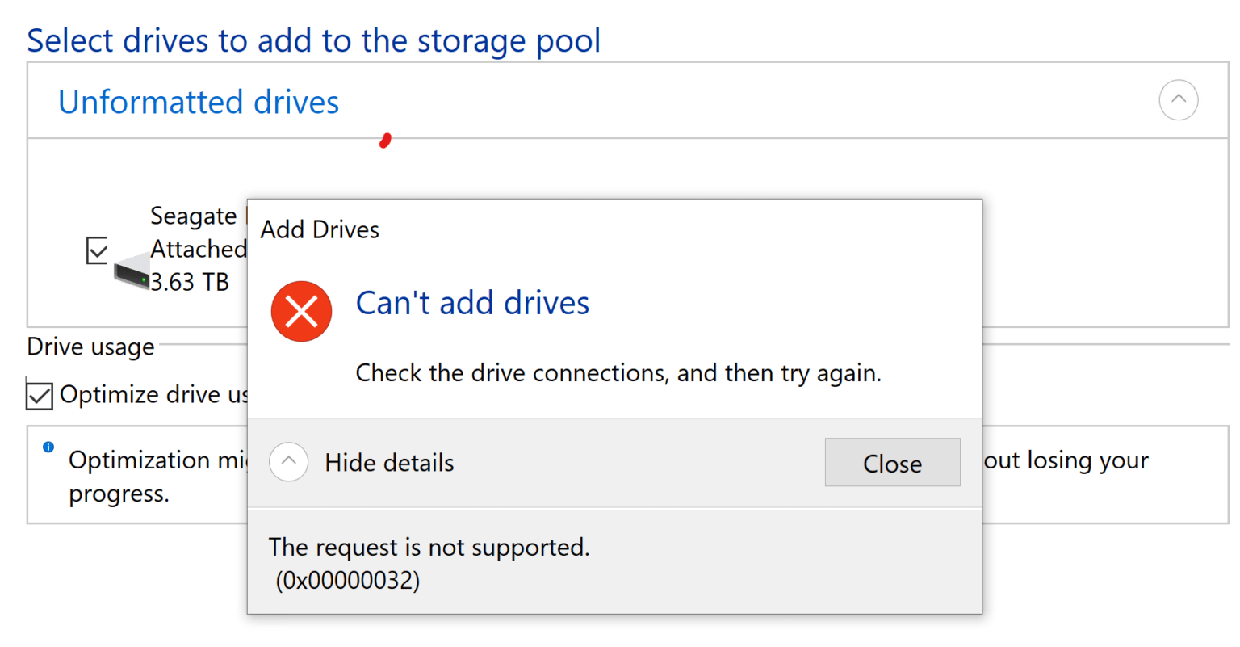
Task: Click The request is not supported message
Action: point(429,547)
